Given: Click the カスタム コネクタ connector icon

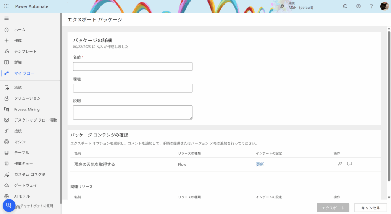Looking at the screenshot, I should [x=6, y=174].
